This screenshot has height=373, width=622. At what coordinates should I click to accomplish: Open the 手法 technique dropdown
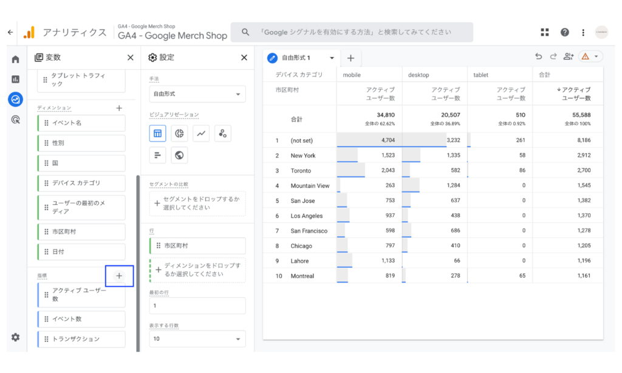click(197, 94)
